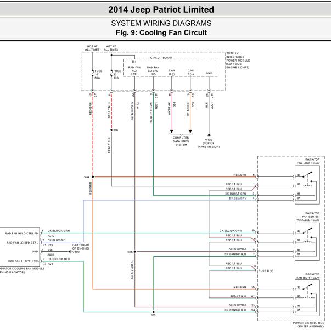The image size is (331, 331).
Task: Click the "B+" label in circuit board
Action: tap(134, 62)
